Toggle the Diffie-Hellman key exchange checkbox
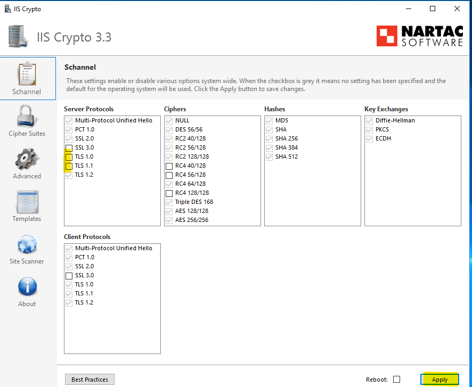 pyautogui.click(x=369, y=121)
